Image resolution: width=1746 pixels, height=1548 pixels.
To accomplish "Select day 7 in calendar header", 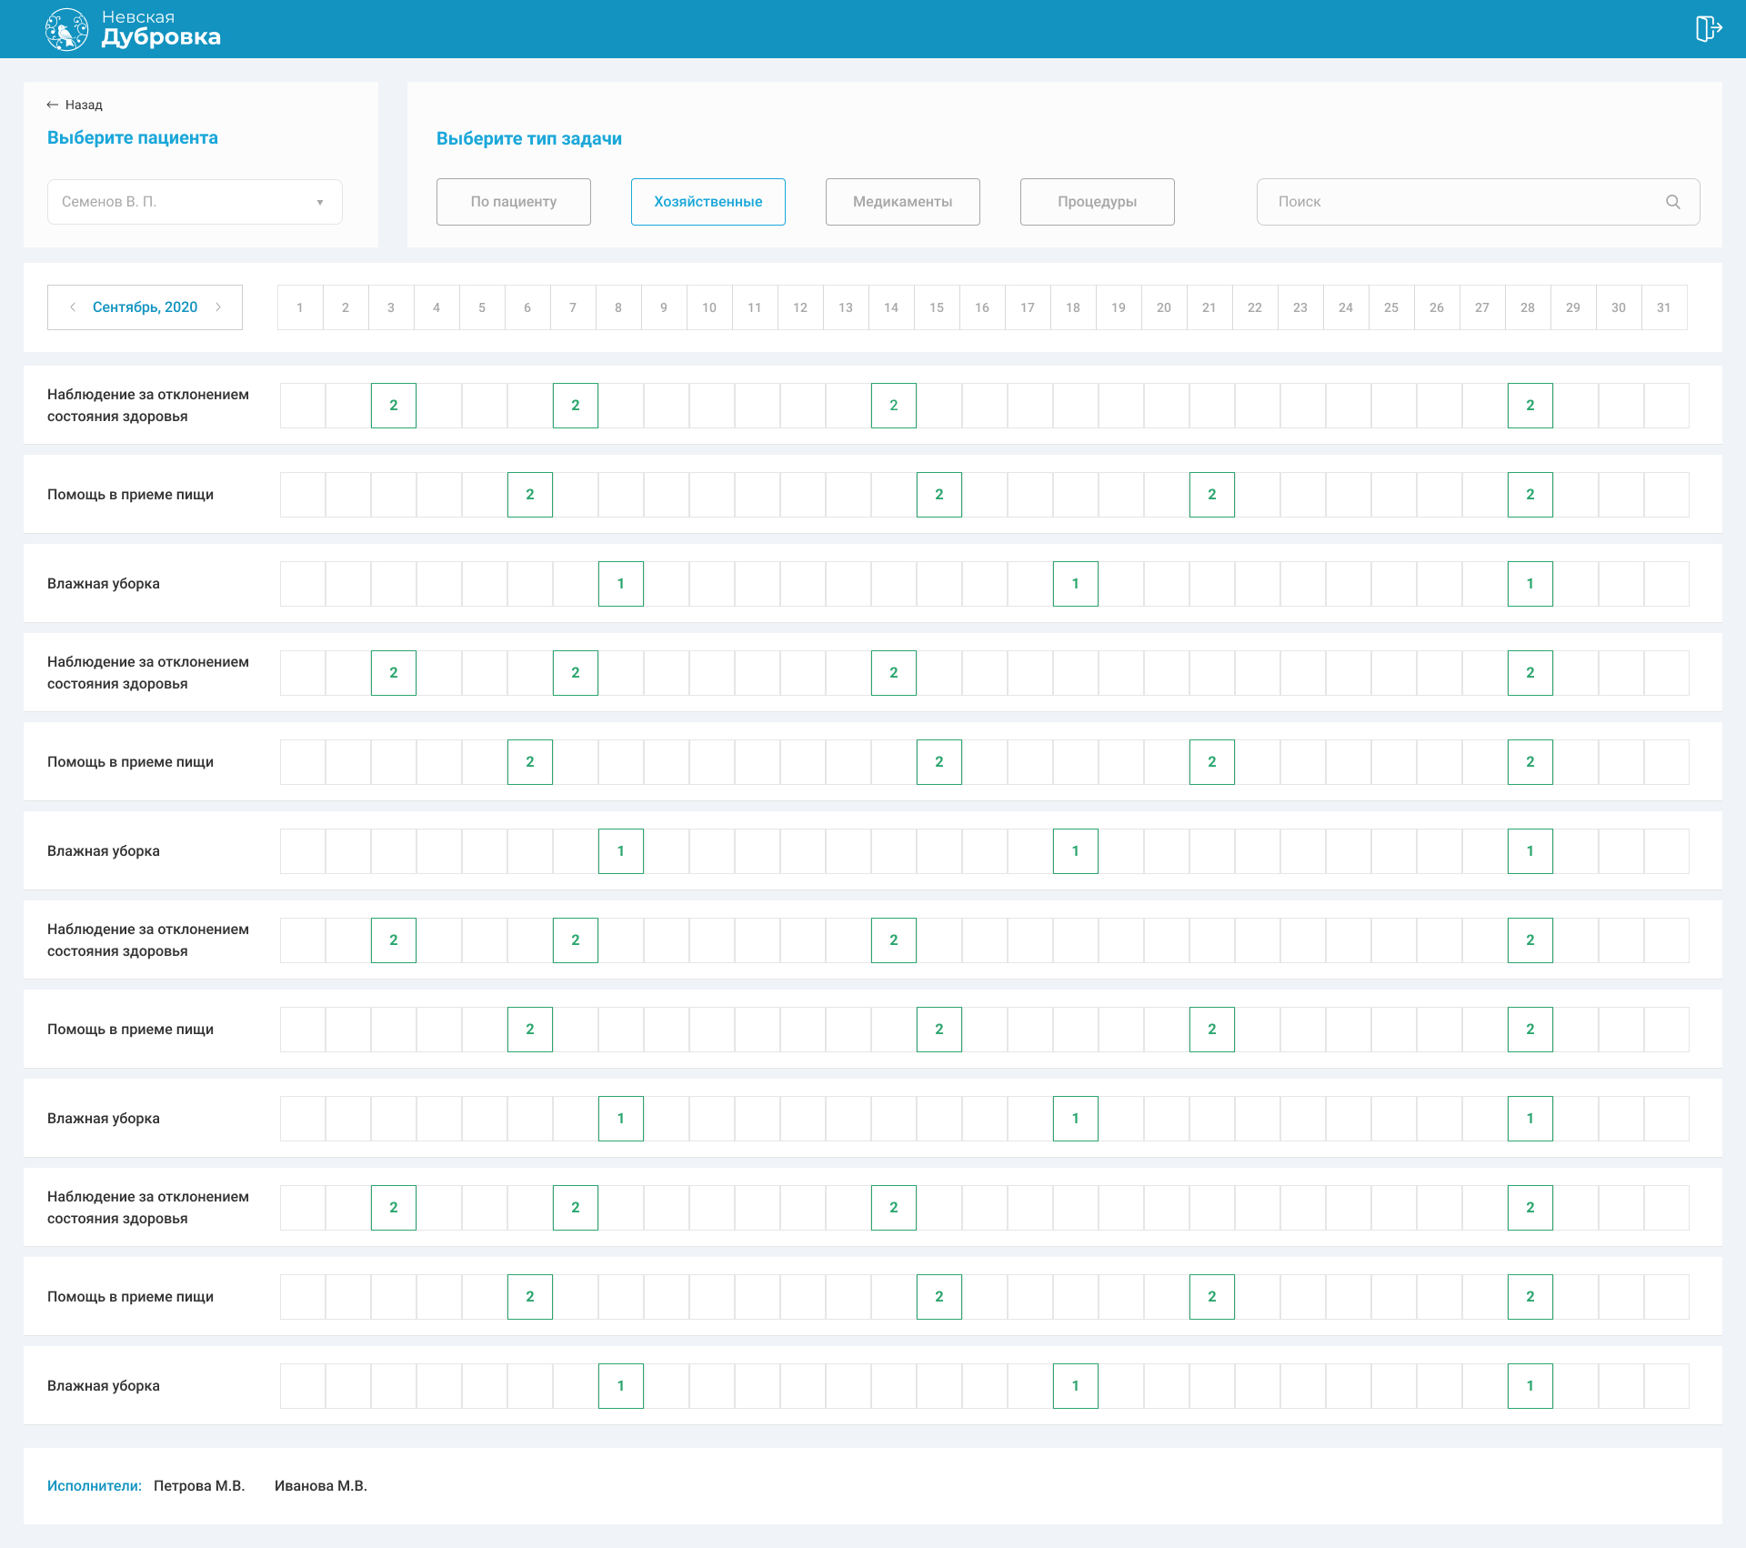I will coord(573,307).
